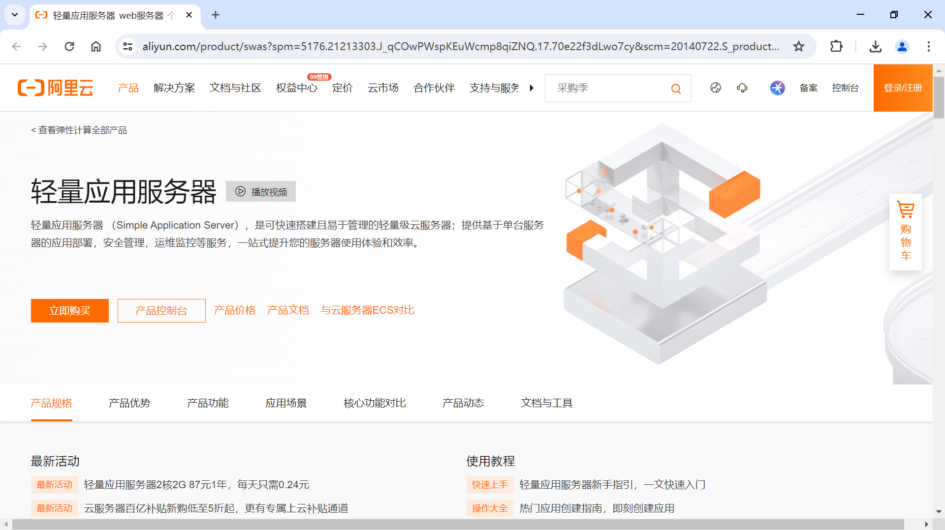Open the 定价 menu

[343, 88]
